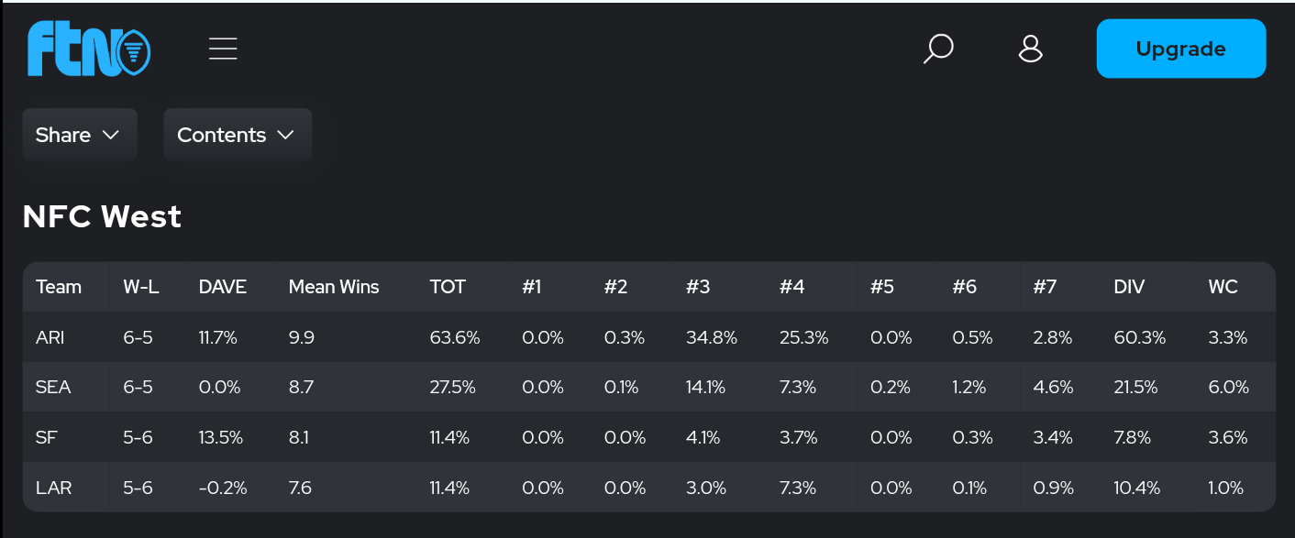Click the Mean Wins column header

(334, 287)
